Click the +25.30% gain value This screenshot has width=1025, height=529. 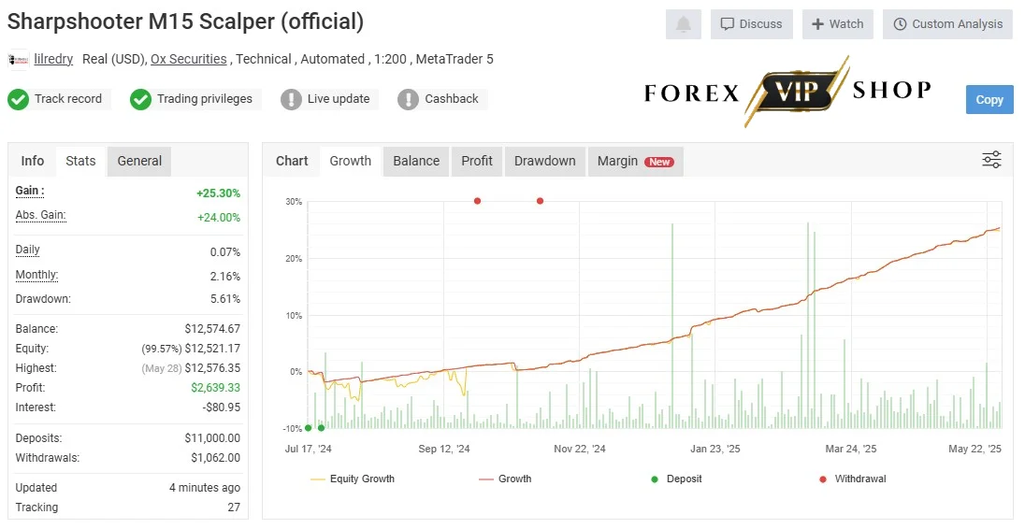click(218, 193)
